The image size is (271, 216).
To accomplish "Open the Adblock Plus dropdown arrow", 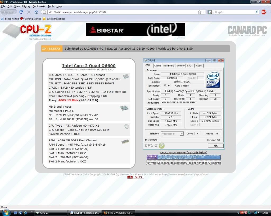I will 269,12.
